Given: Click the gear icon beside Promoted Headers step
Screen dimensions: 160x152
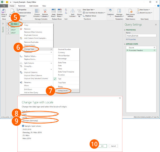Looking at the screenshot, I should [x=154, y=50].
